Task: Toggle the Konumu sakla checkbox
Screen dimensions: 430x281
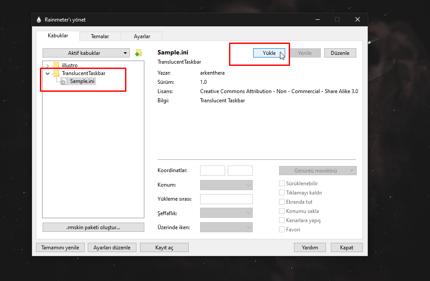Action: point(282,211)
